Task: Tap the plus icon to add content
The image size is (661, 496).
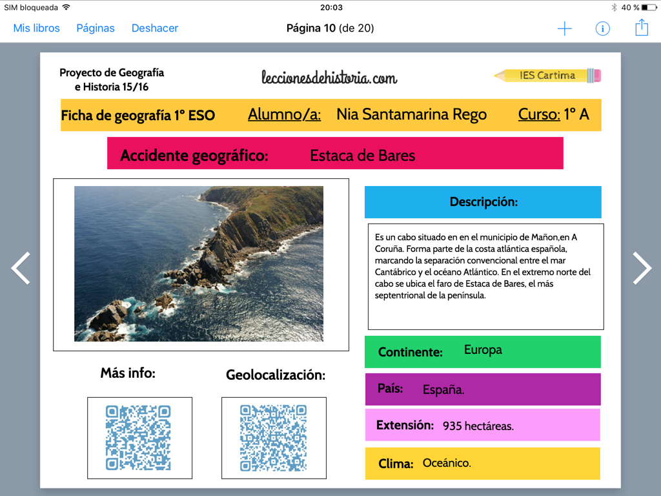Action: tap(564, 28)
